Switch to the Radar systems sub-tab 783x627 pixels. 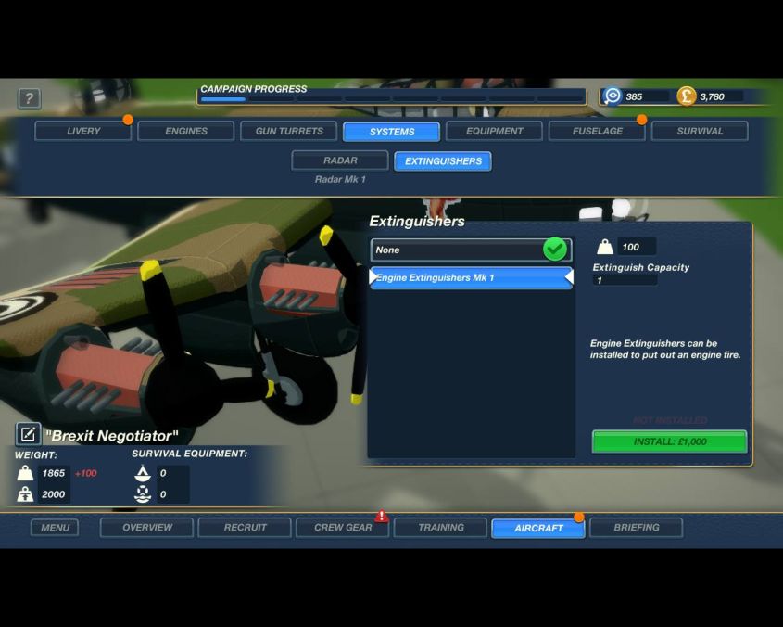340,160
